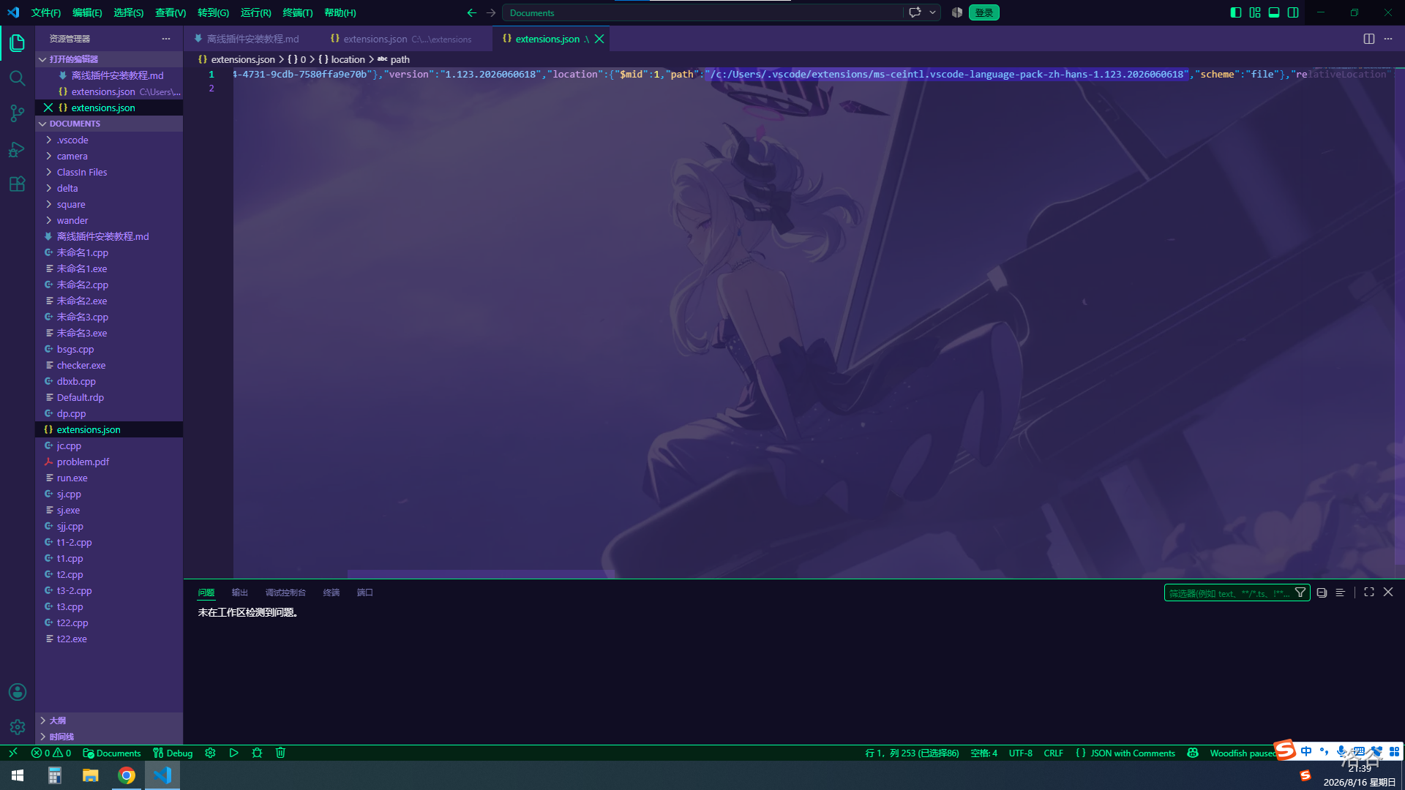Open the Run and Debug view
1405x790 pixels.
click(x=18, y=149)
